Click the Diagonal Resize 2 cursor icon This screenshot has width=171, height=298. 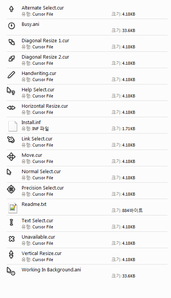(x=12, y=58)
